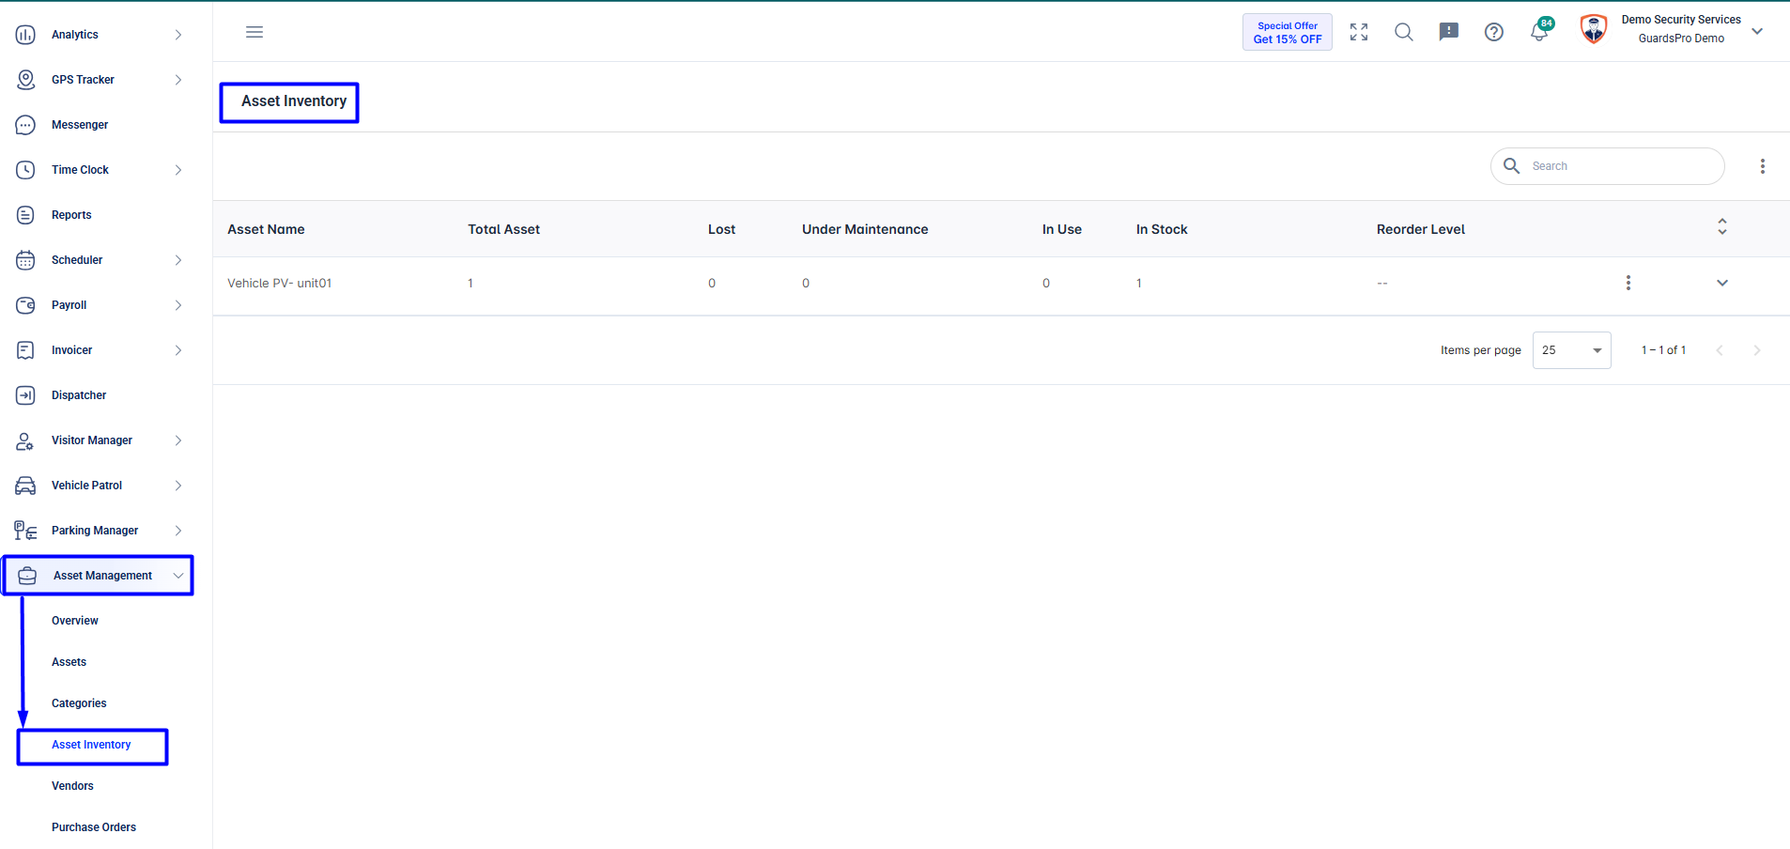Toggle the hamburger sidebar menu

[255, 32]
